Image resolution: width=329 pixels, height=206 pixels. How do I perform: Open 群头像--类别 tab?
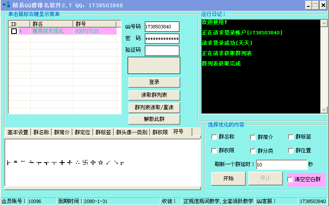click(132, 132)
